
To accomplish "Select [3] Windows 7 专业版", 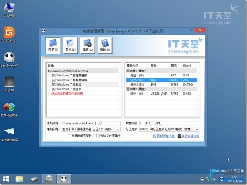I will 83,84.
